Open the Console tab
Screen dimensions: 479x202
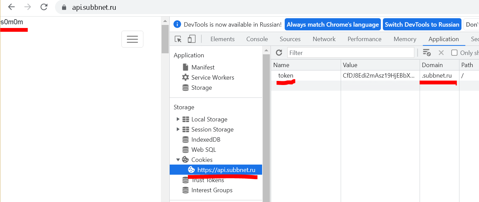[x=257, y=39]
